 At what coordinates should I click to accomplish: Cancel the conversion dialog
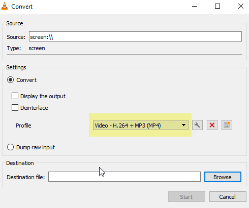(x=228, y=197)
